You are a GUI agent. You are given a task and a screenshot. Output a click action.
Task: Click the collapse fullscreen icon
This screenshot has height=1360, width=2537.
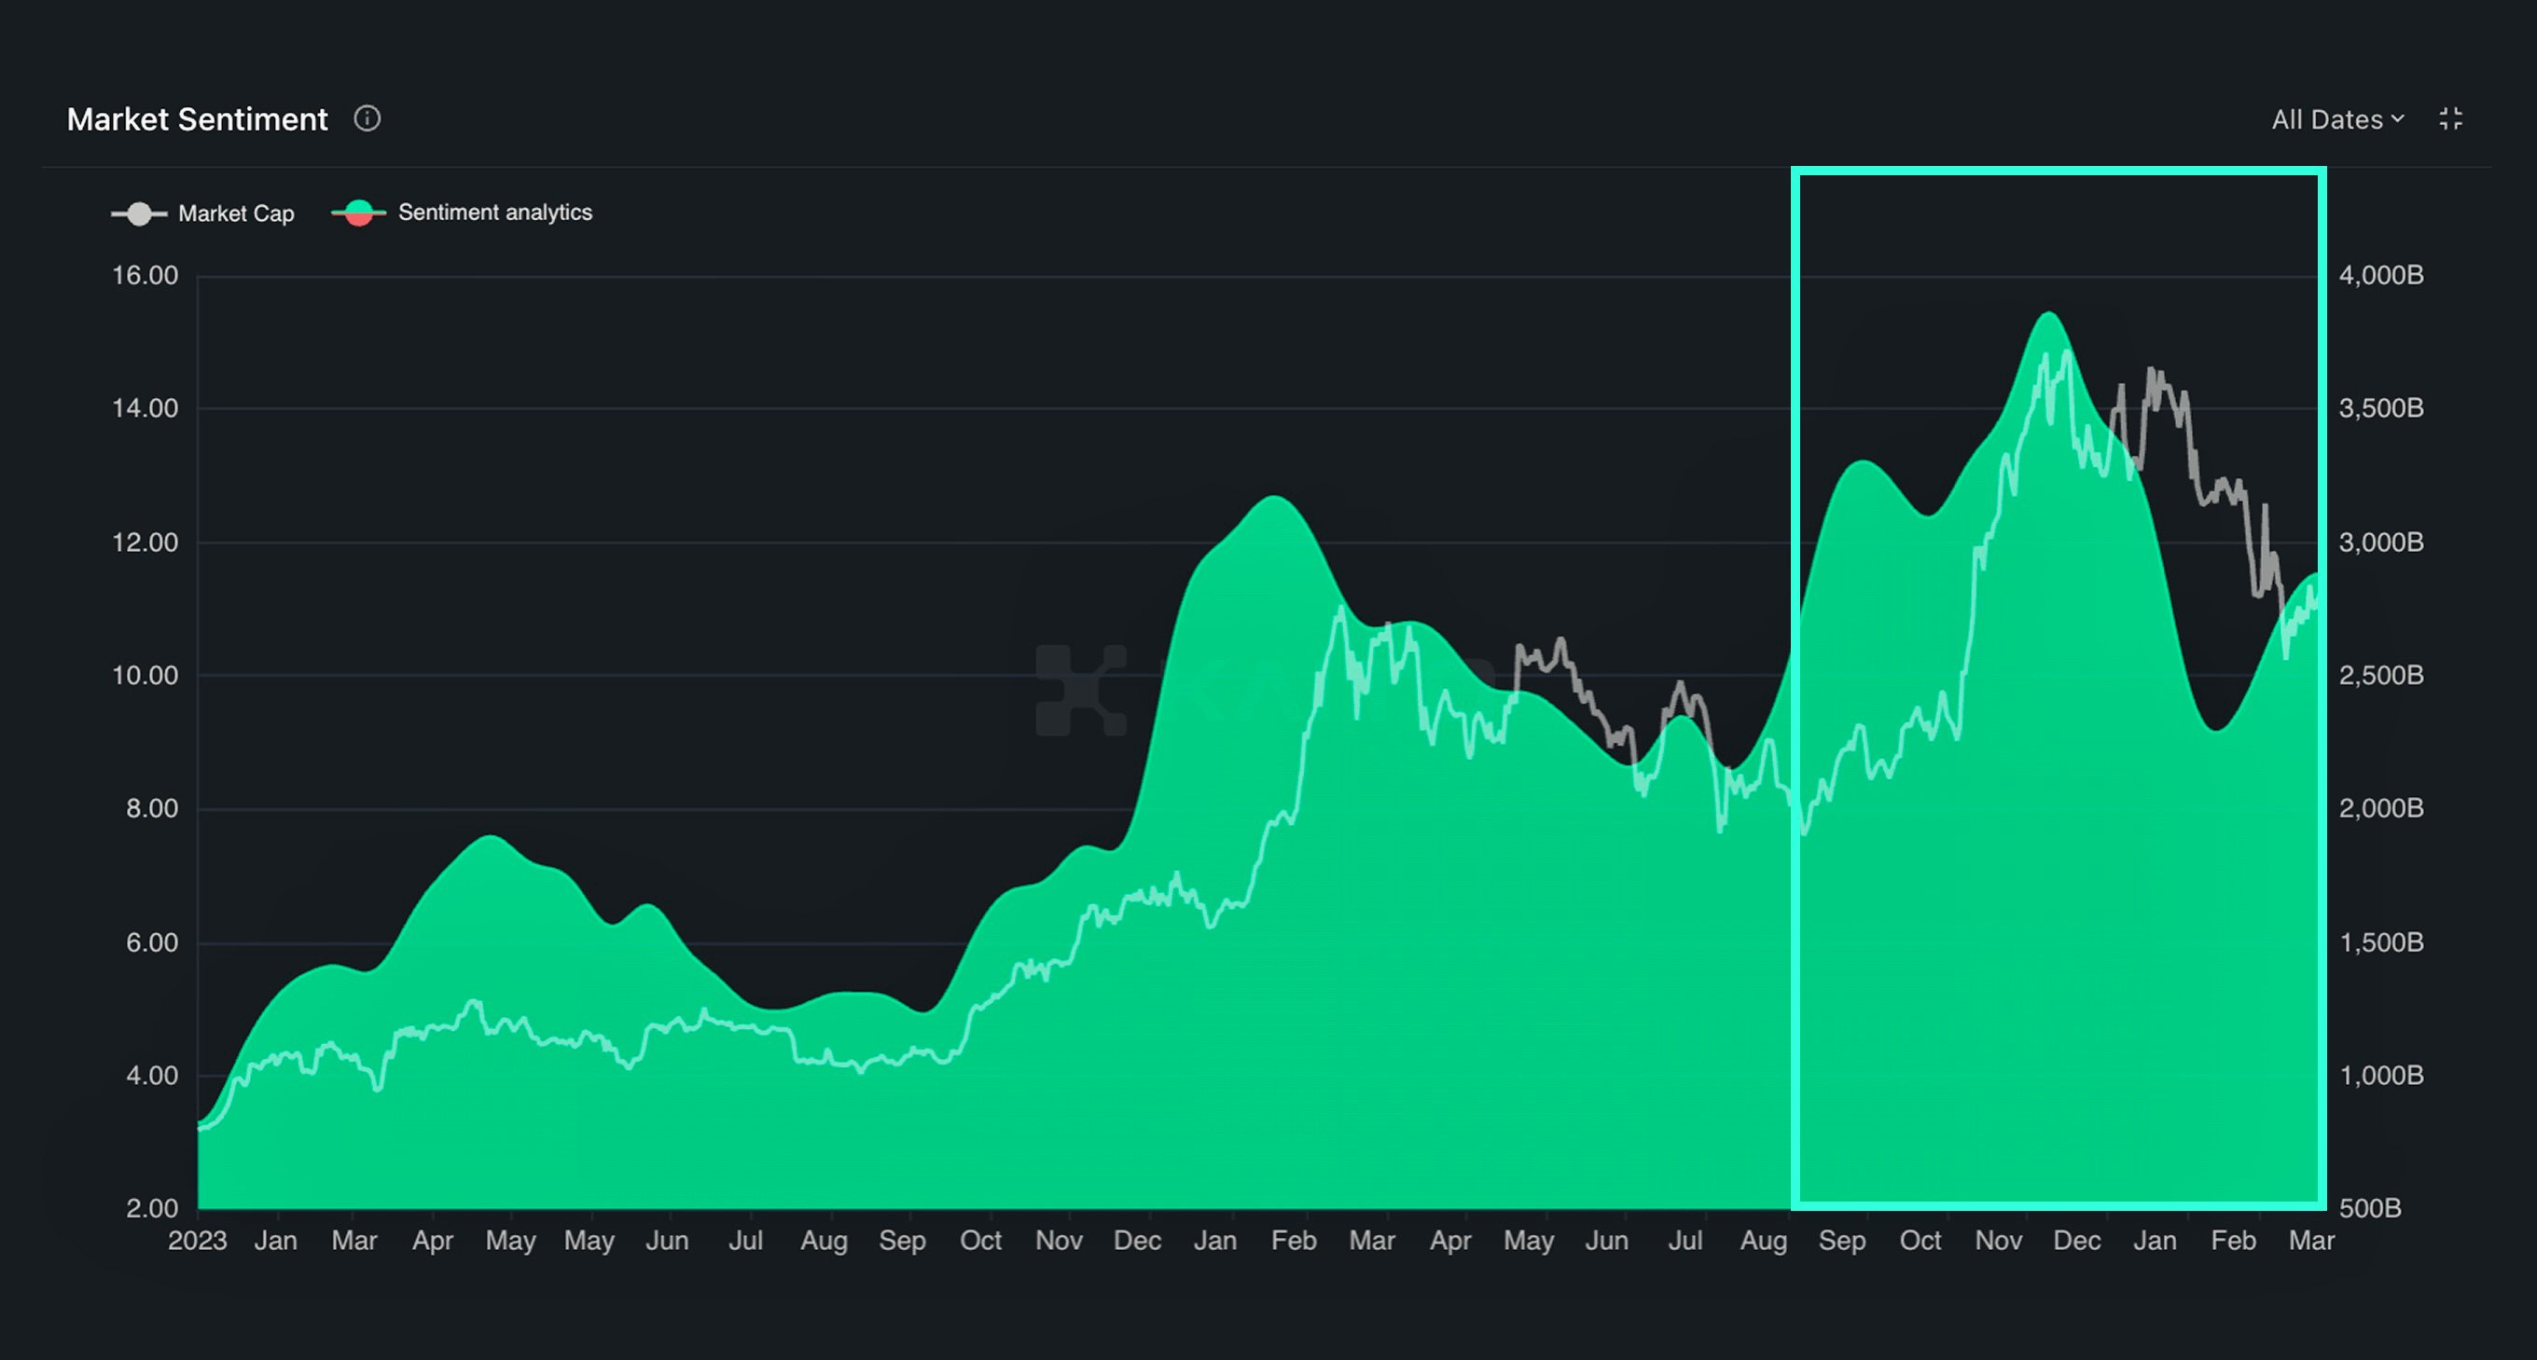pos(2450,119)
